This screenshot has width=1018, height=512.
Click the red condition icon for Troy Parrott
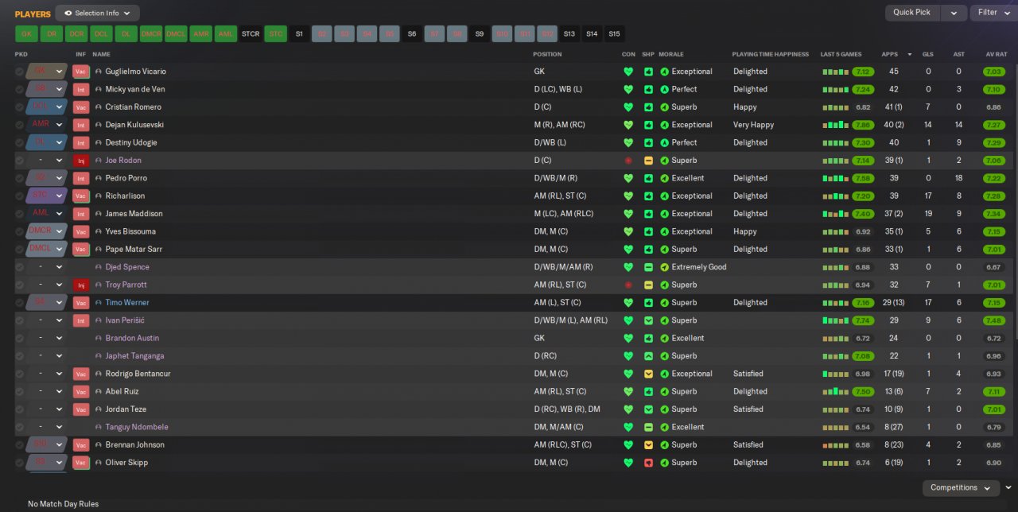coord(628,285)
